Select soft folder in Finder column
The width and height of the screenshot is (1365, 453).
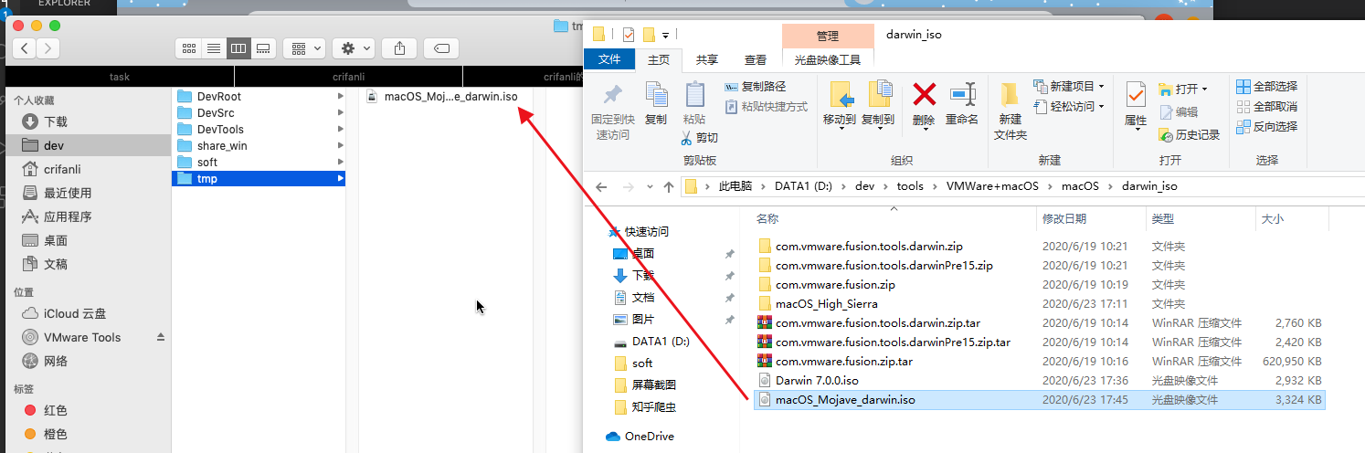tap(259, 162)
